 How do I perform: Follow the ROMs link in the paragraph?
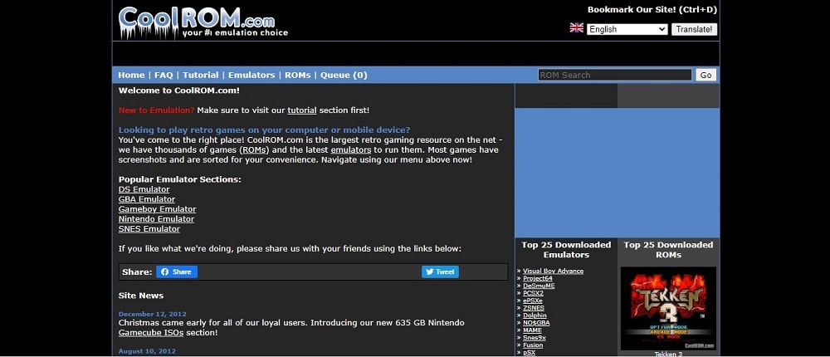pyautogui.click(x=256, y=150)
